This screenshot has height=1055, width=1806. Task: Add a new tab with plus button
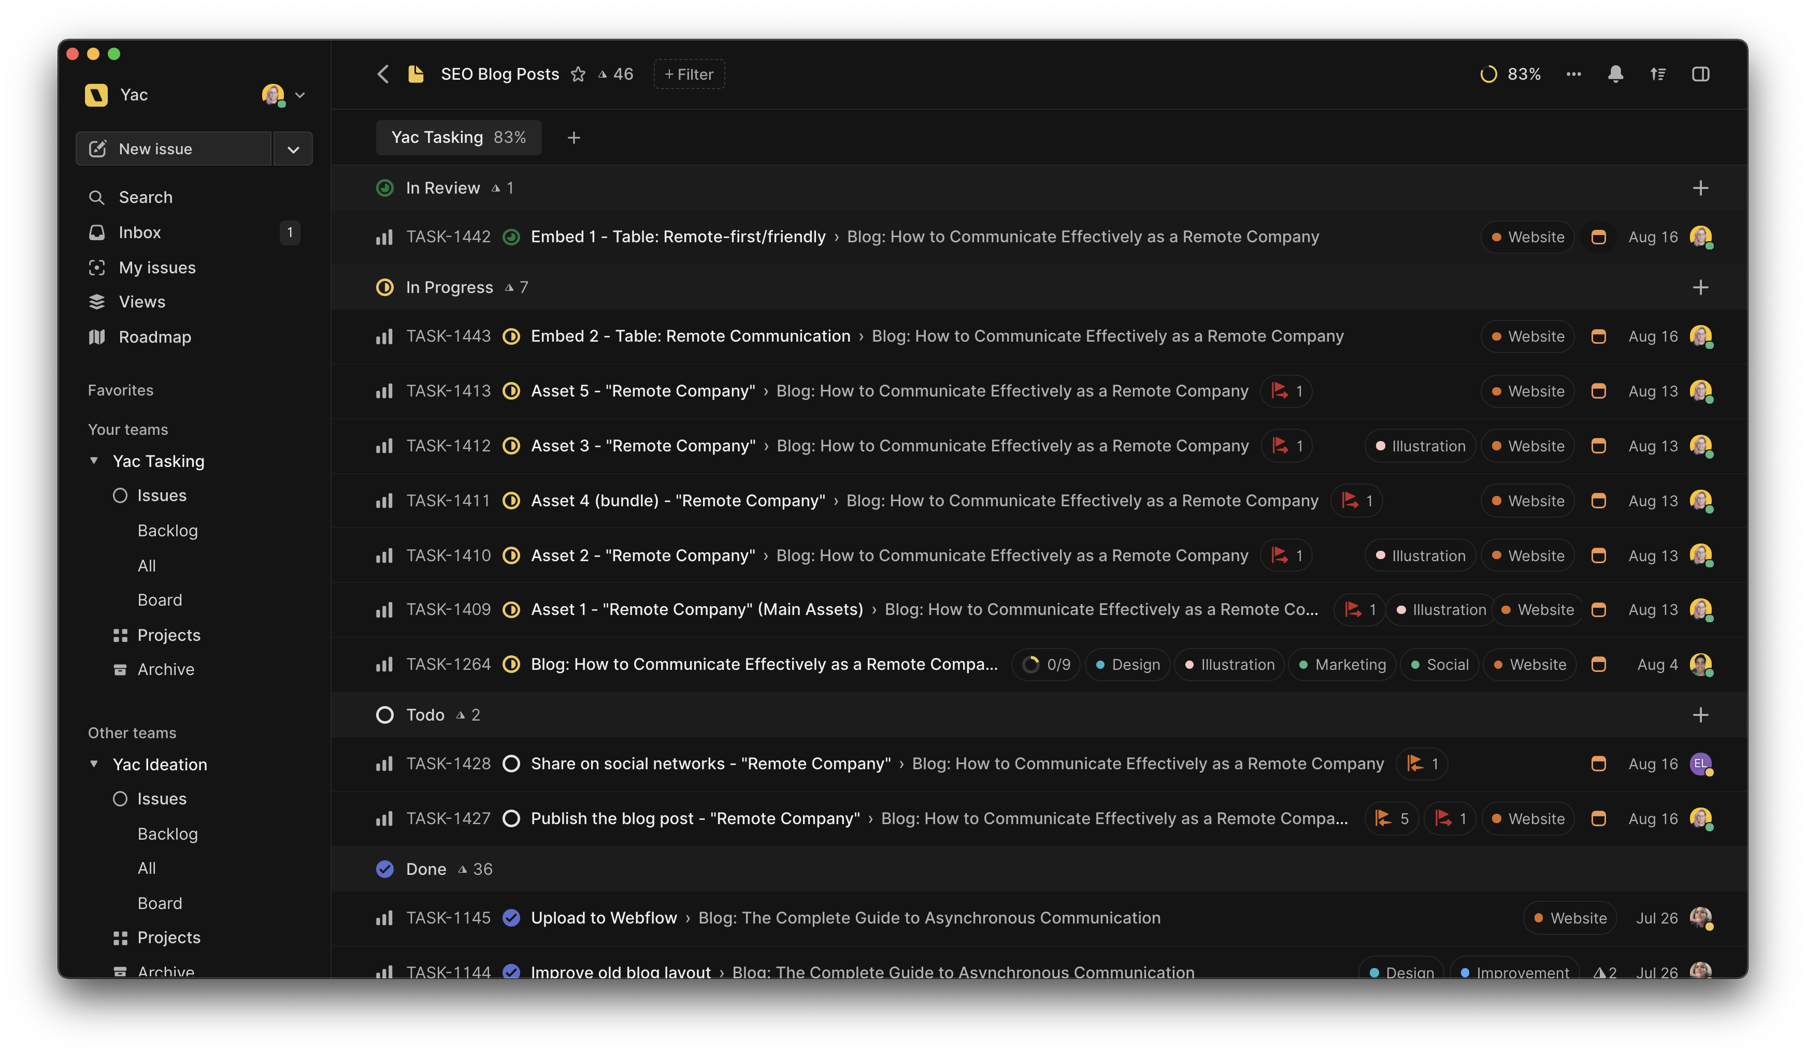[574, 138]
